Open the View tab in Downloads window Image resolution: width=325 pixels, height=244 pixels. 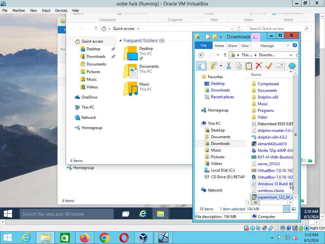[x=245, y=46]
